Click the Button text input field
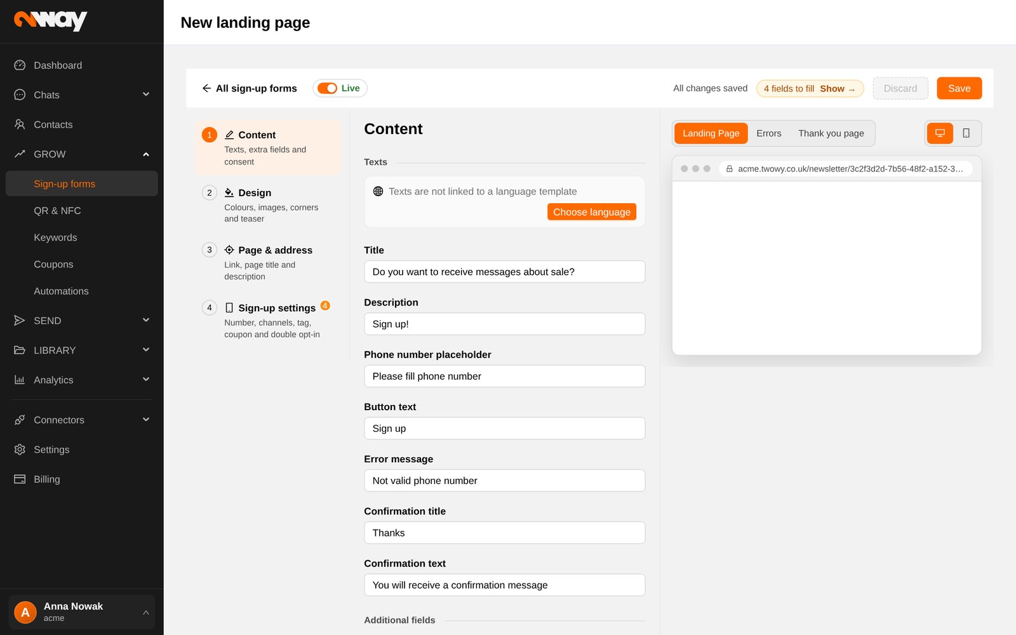 pyautogui.click(x=505, y=428)
